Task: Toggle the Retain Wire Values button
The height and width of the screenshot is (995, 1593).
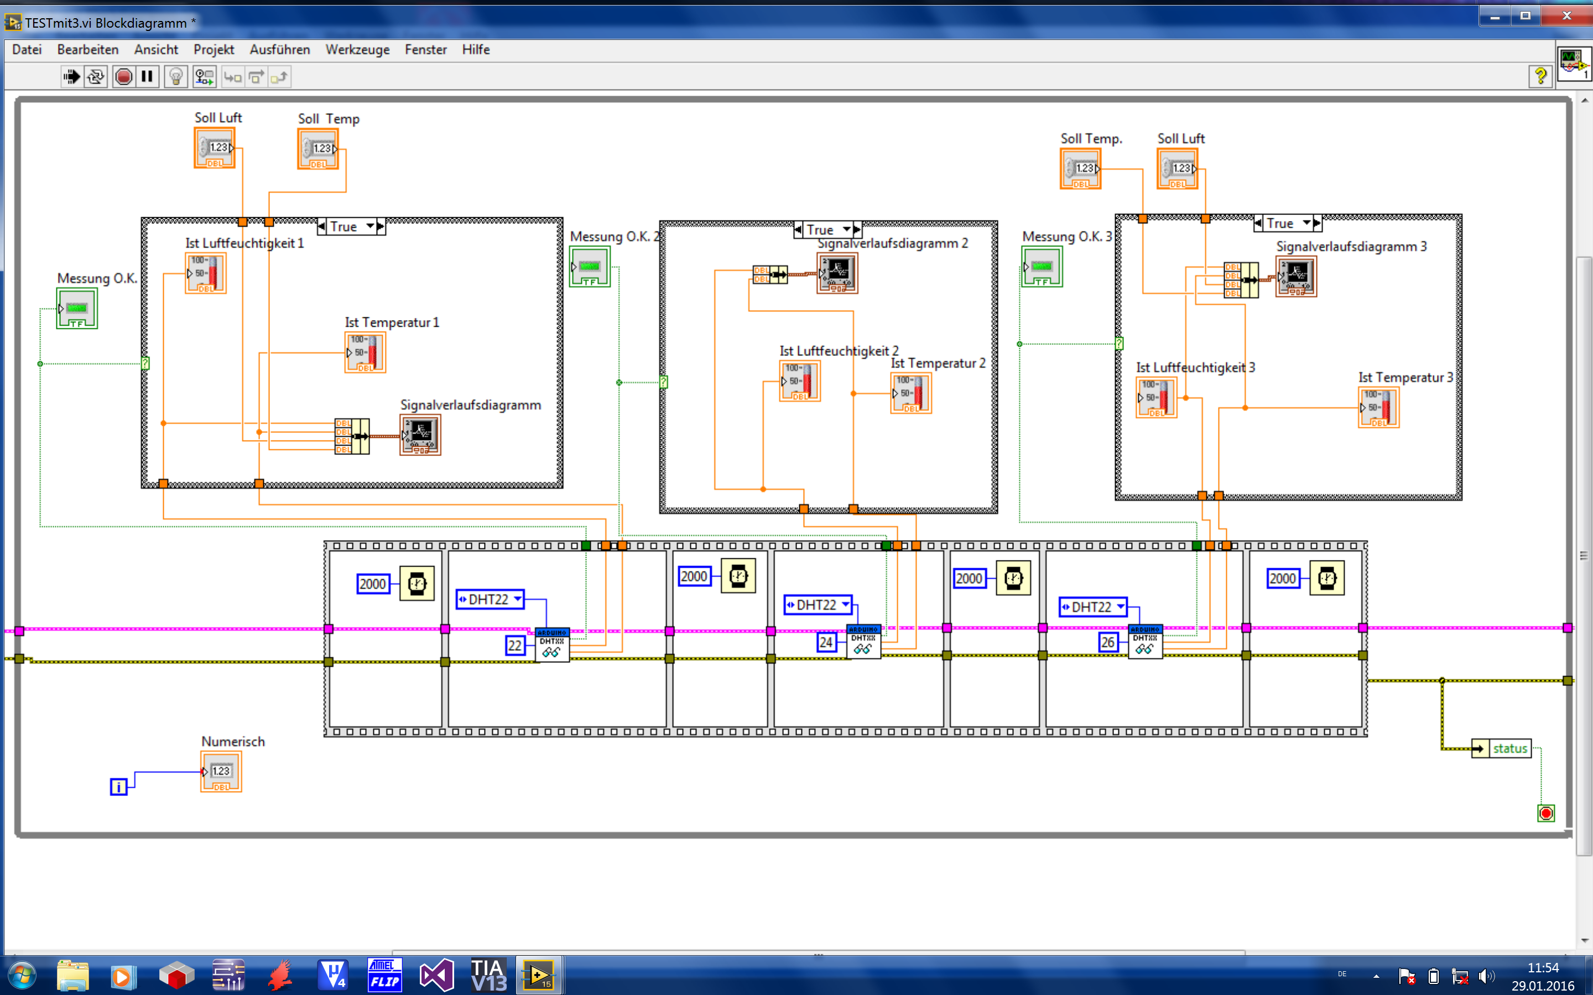Action: (x=204, y=77)
